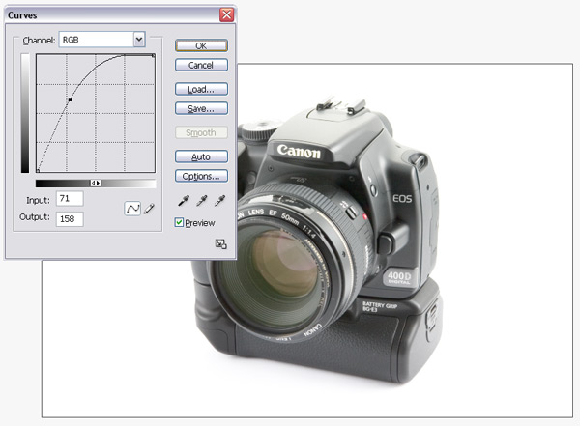Image resolution: width=580 pixels, height=426 pixels.
Task: Select the bottom-left curve endpoint
Action: (x=38, y=170)
